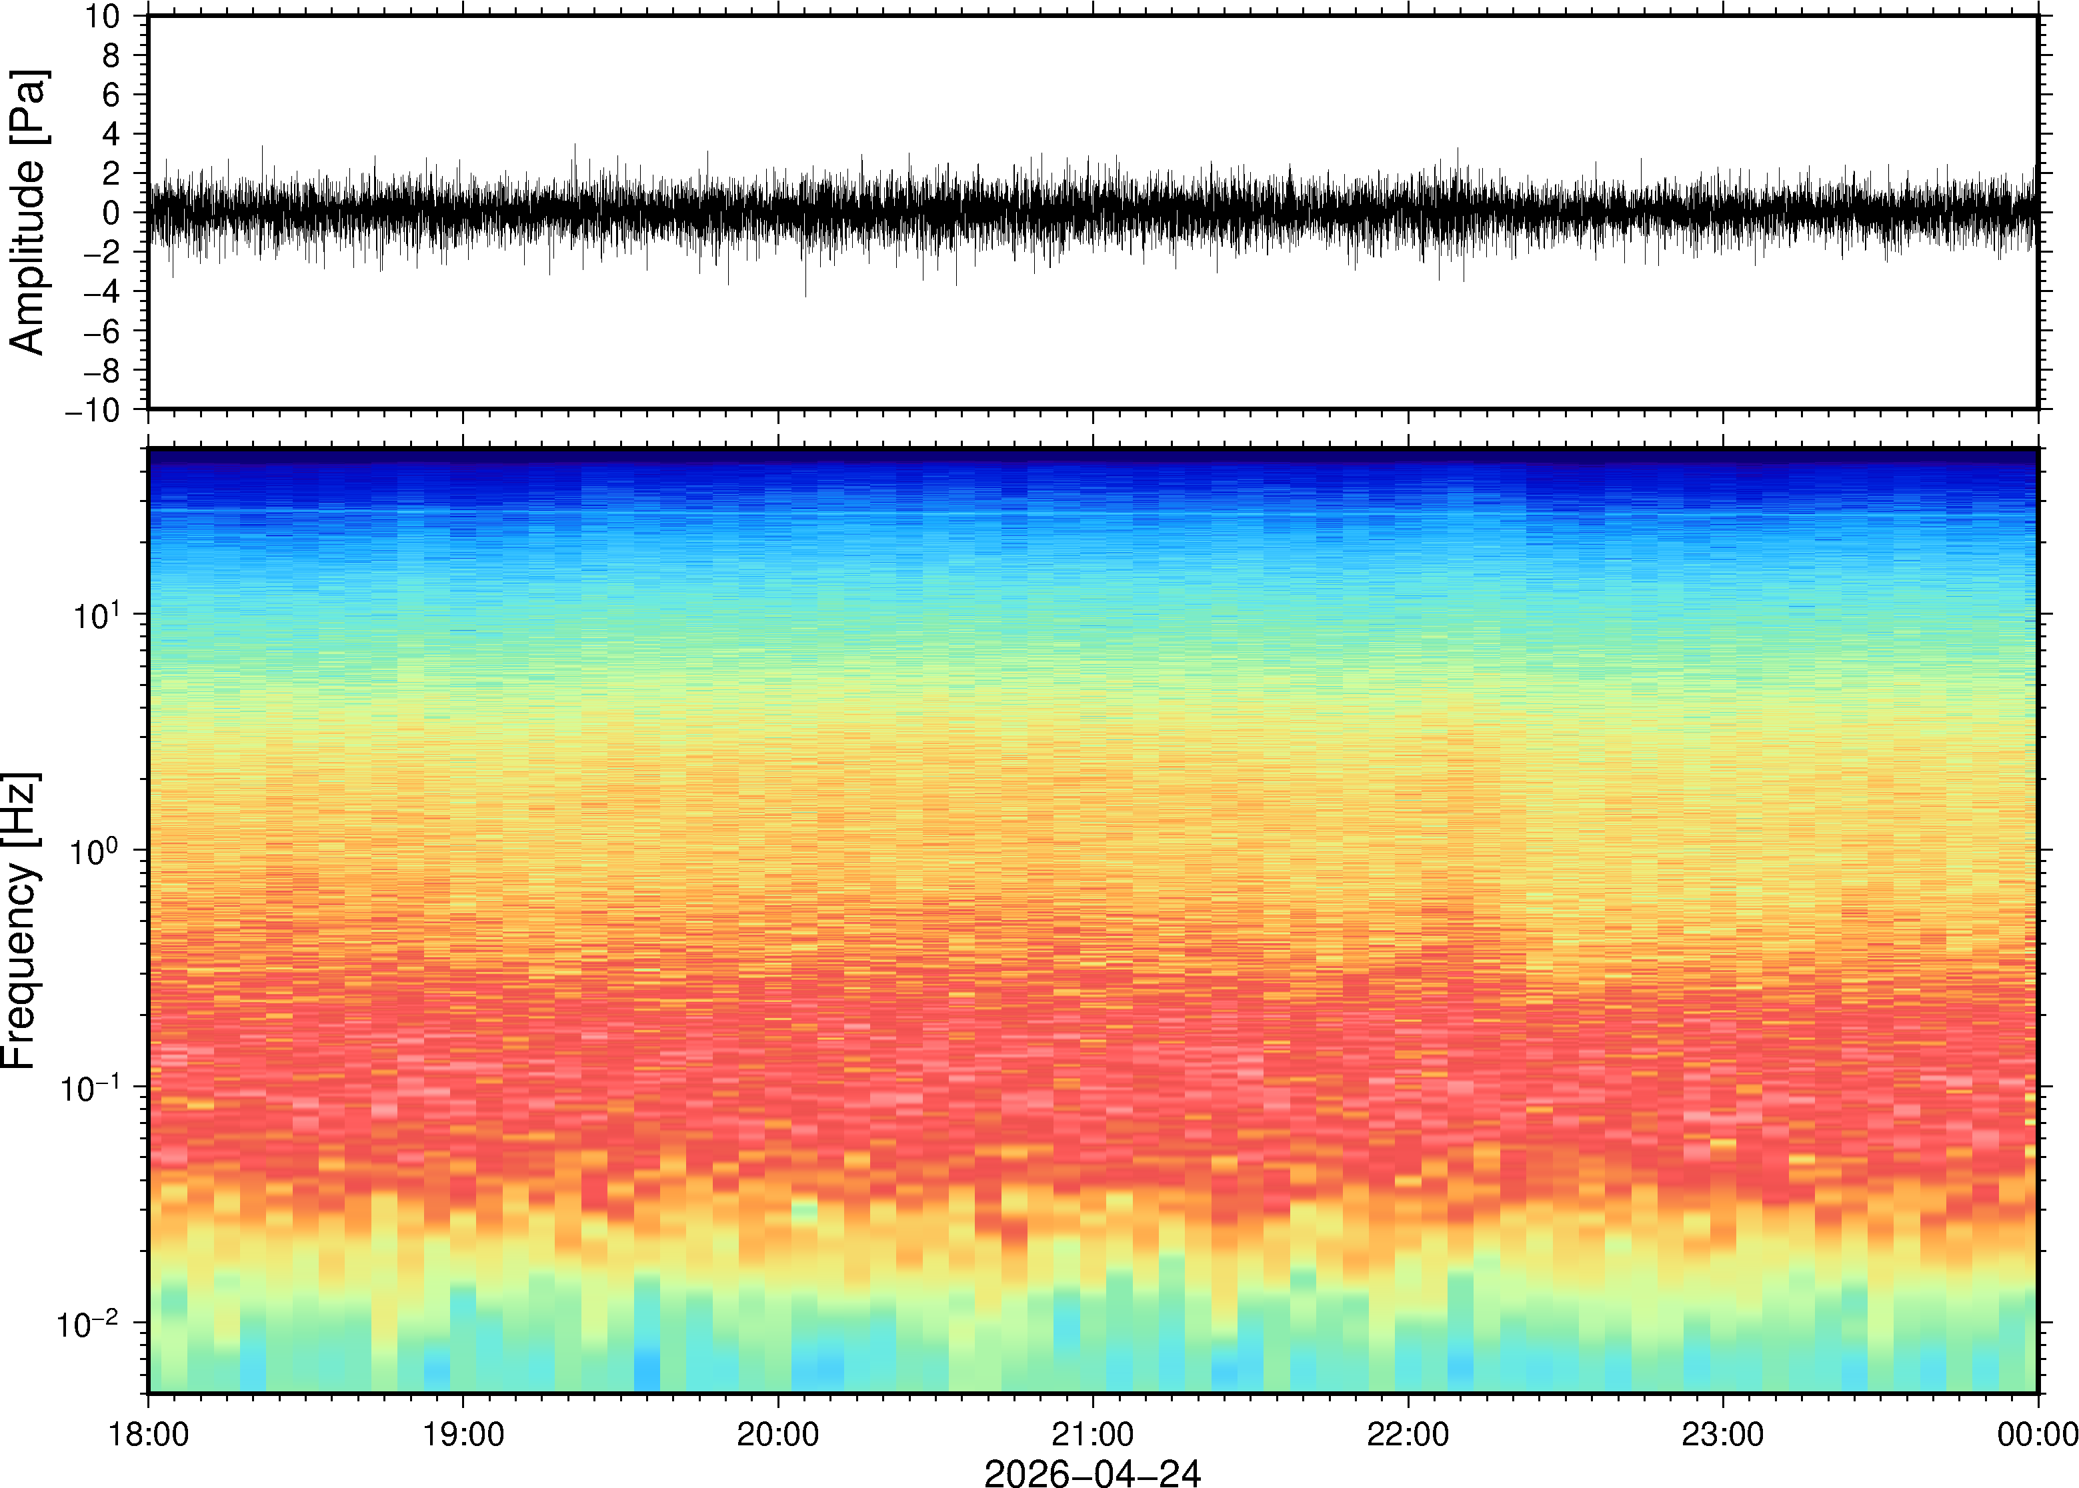
Task: Click the 2026-04-24 date label
Action: [x=1092, y=1473]
